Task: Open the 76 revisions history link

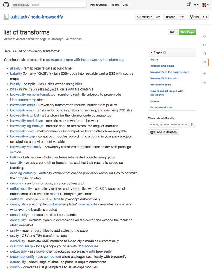Action: pyautogui.click(x=73, y=39)
